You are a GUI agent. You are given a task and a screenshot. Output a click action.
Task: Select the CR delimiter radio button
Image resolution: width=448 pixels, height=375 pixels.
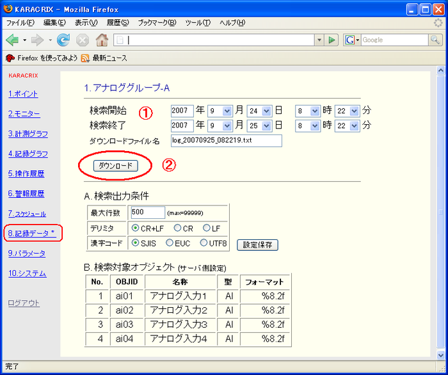point(177,228)
